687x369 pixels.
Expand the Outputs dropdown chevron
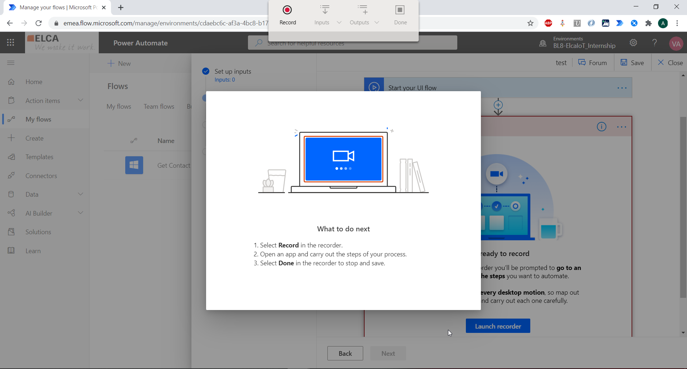click(x=377, y=23)
